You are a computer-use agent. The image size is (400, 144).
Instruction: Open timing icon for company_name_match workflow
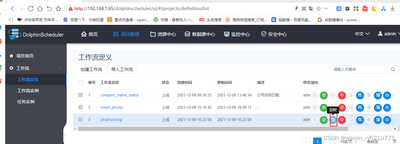(x=333, y=95)
